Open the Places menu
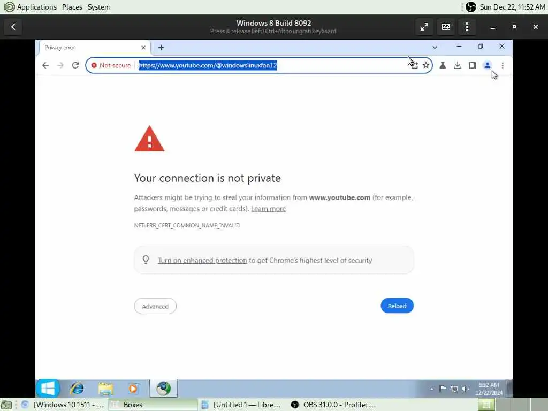Viewport: 548px width, 411px height. click(x=72, y=7)
